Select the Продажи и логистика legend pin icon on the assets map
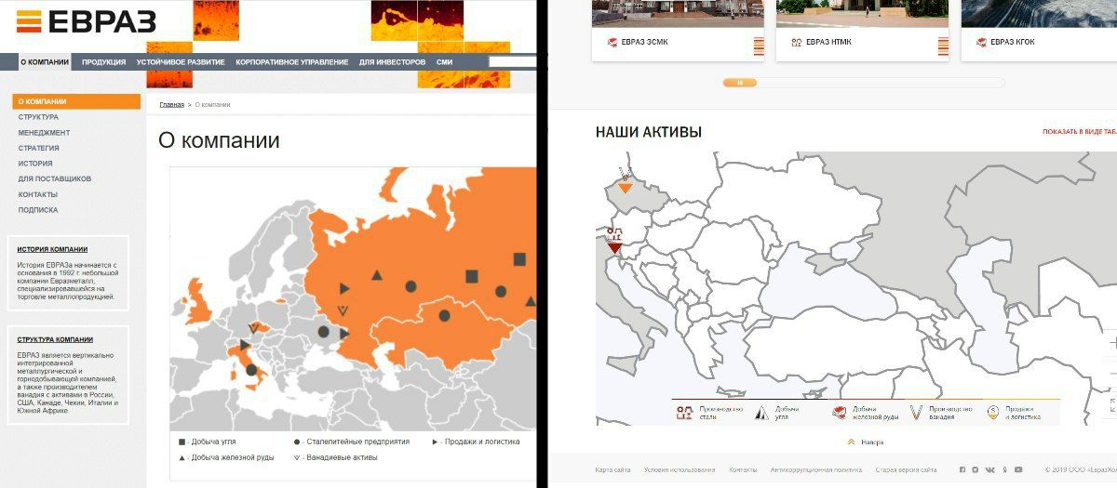This screenshot has width=1117, height=488. 993,413
